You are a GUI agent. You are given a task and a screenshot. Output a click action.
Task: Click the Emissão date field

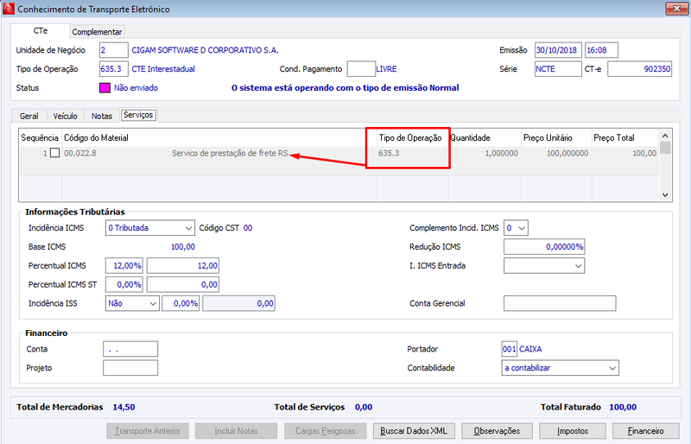(558, 50)
